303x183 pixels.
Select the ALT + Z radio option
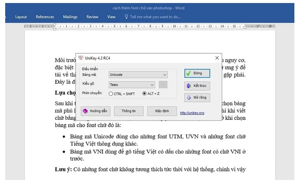pos(144,94)
